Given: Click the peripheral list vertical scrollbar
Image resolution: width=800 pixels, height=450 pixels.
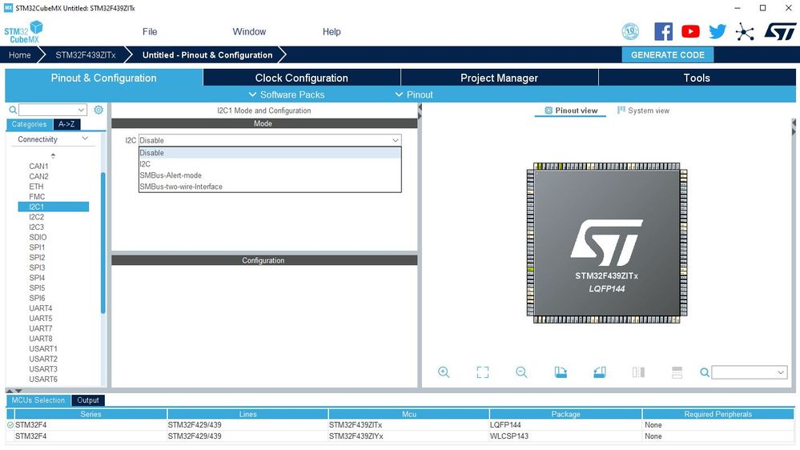Looking at the screenshot, I should 103,243.
